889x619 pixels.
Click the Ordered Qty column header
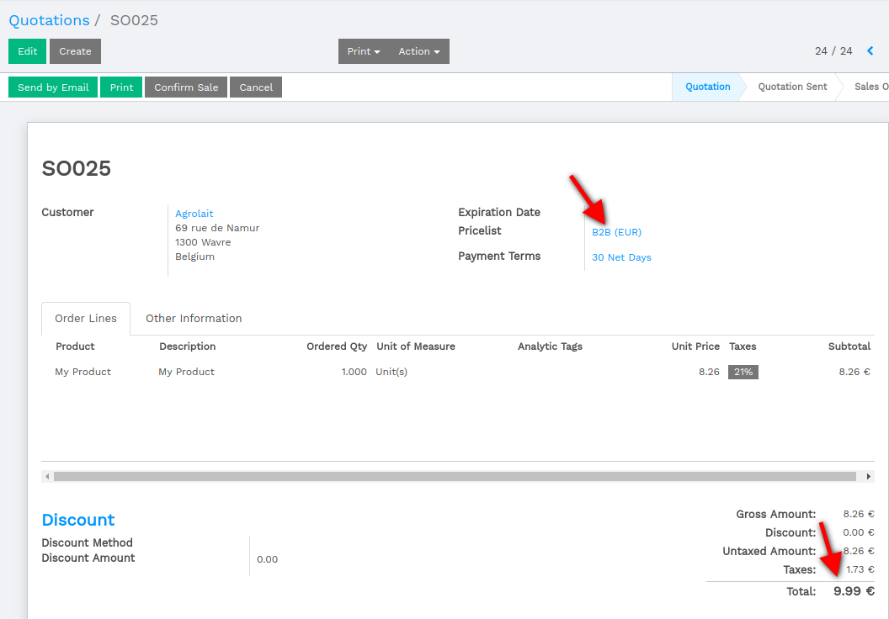337,346
